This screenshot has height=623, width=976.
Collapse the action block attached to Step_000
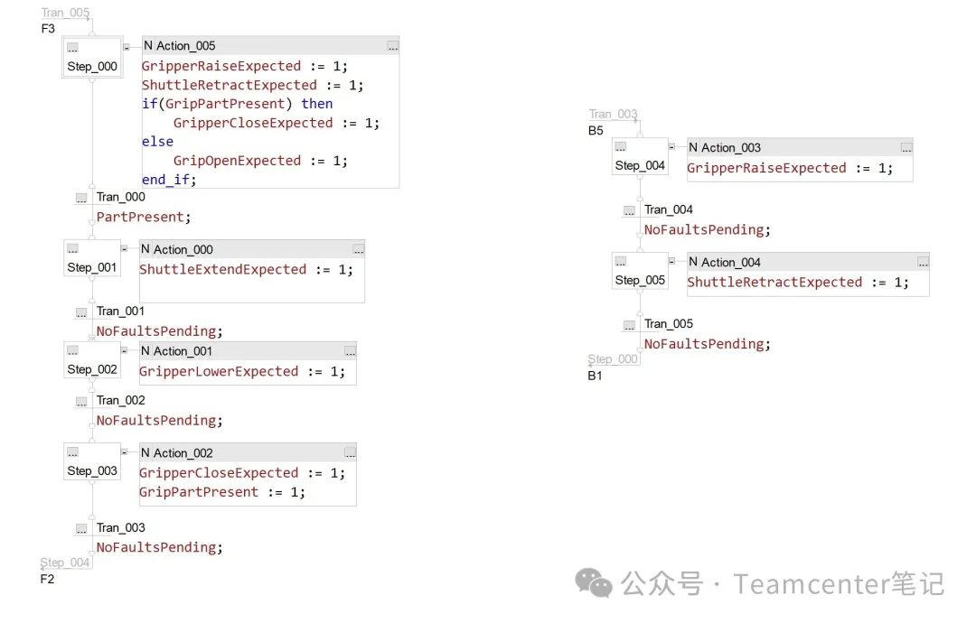[127, 47]
